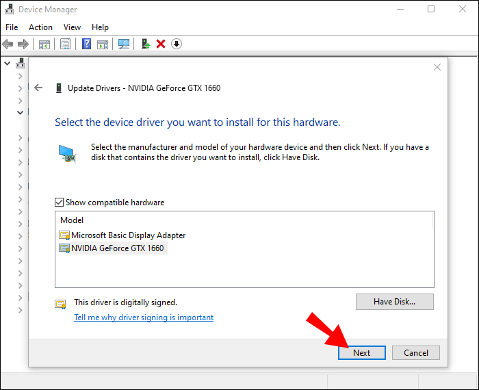Toggle Show compatible hardware checkbox
Image resolution: width=479 pixels, height=390 pixels.
click(x=59, y=203)
